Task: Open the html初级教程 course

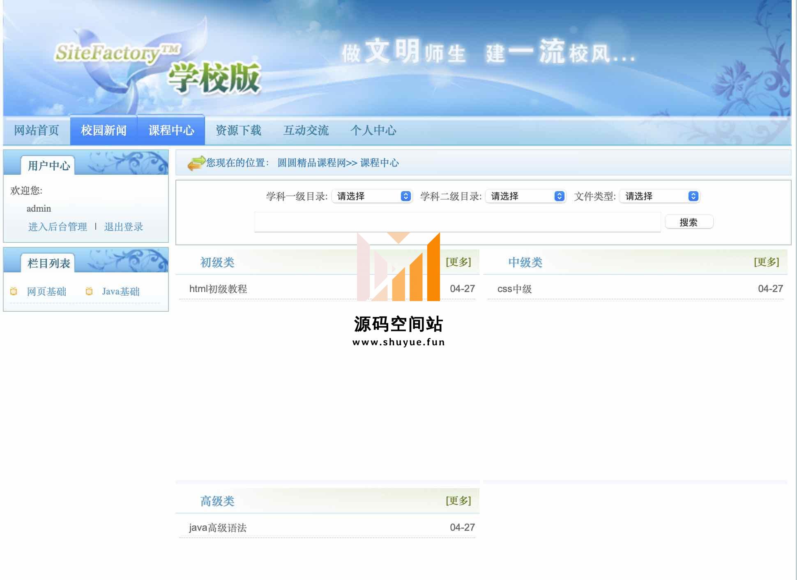Action: 218,289
